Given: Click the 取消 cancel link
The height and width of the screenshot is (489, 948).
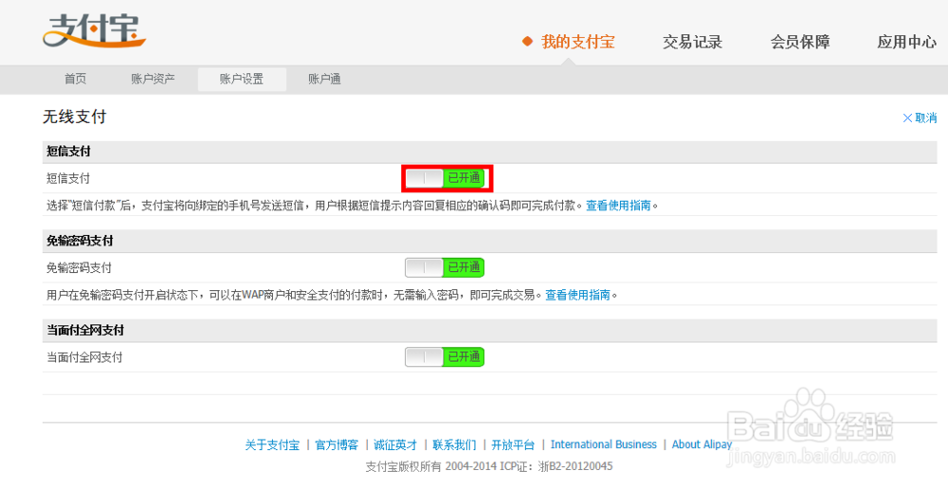Looking at the screenshot, I should (x=920, y=118).
